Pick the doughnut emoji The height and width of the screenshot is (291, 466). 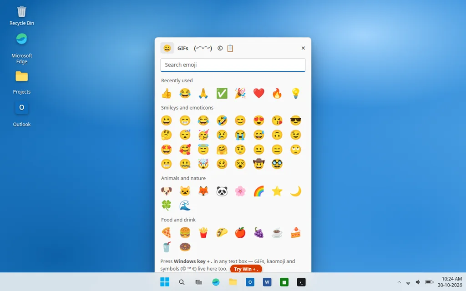pos(185,247)
